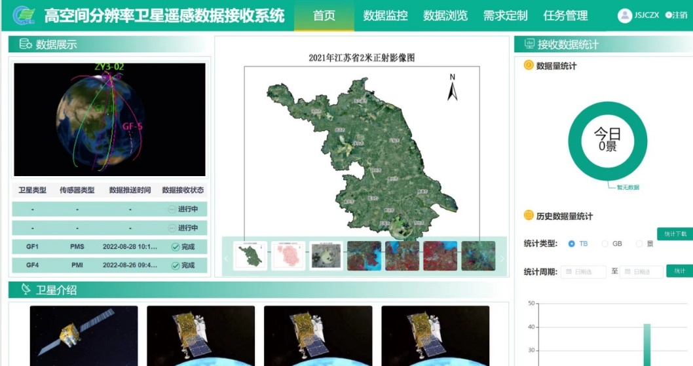693x366 pixels.
Task: Click the JSJCZX user avatar icon
Action: (624, 16)
